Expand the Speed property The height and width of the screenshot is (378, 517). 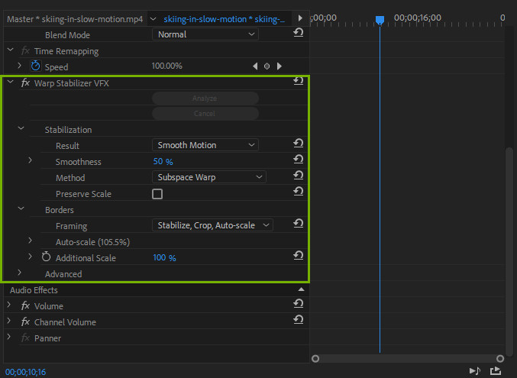pyautogui.click(x=19, y=66)
